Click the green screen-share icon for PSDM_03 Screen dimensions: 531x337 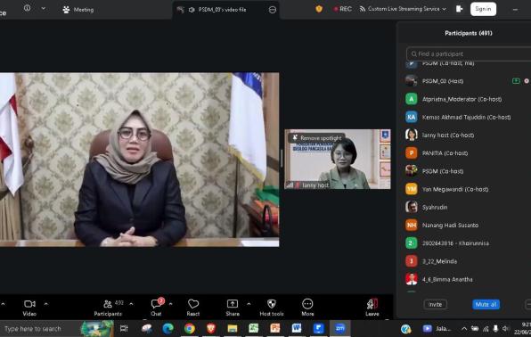516,81
